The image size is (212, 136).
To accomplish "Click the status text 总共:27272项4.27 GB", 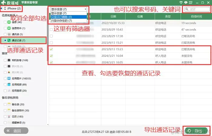I will pyautogui.click(x=95, y=132).
